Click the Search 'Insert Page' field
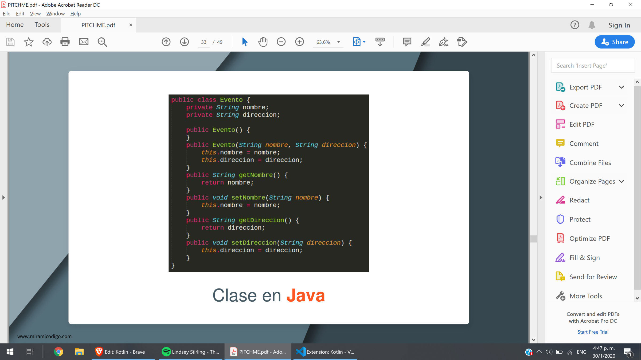This screenshot has width=641, height=360. (x=592, y=66)
